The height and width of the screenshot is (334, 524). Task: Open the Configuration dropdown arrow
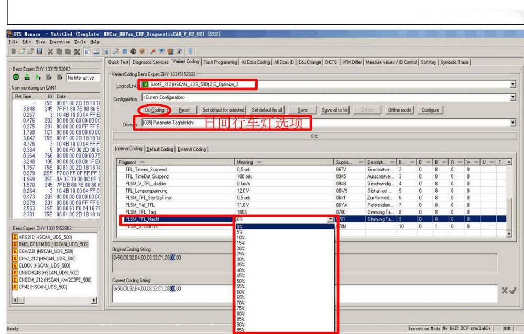tap(513, 97)
